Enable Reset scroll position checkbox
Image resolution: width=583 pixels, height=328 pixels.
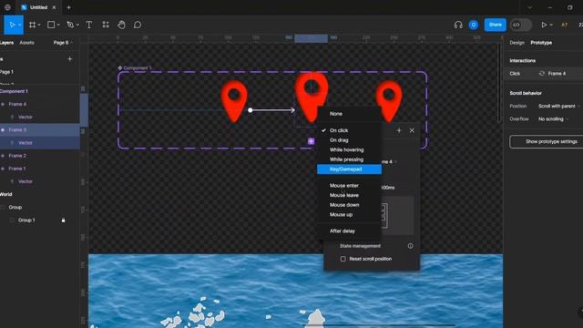click(343, 259)
